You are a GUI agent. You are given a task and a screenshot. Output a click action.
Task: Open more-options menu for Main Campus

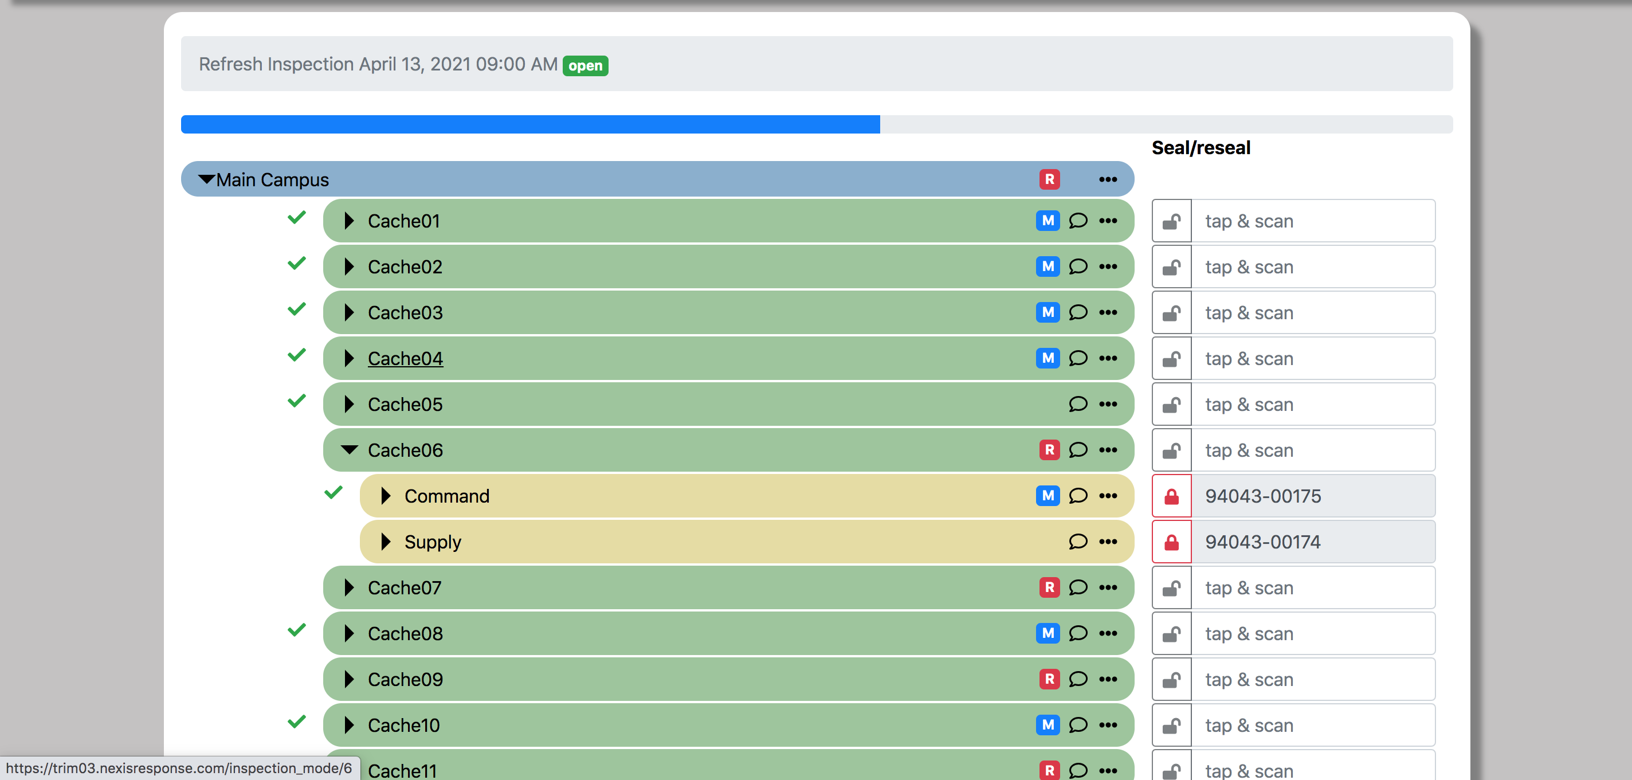pos(1108,179)
